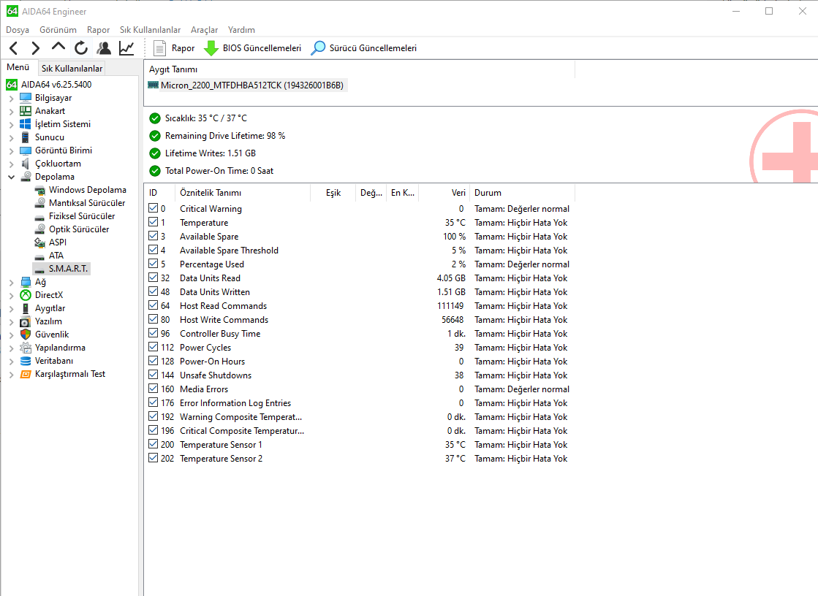Select the Micron_2200 device entry
This screenshot has width=818, height=596.
point(246,85)
